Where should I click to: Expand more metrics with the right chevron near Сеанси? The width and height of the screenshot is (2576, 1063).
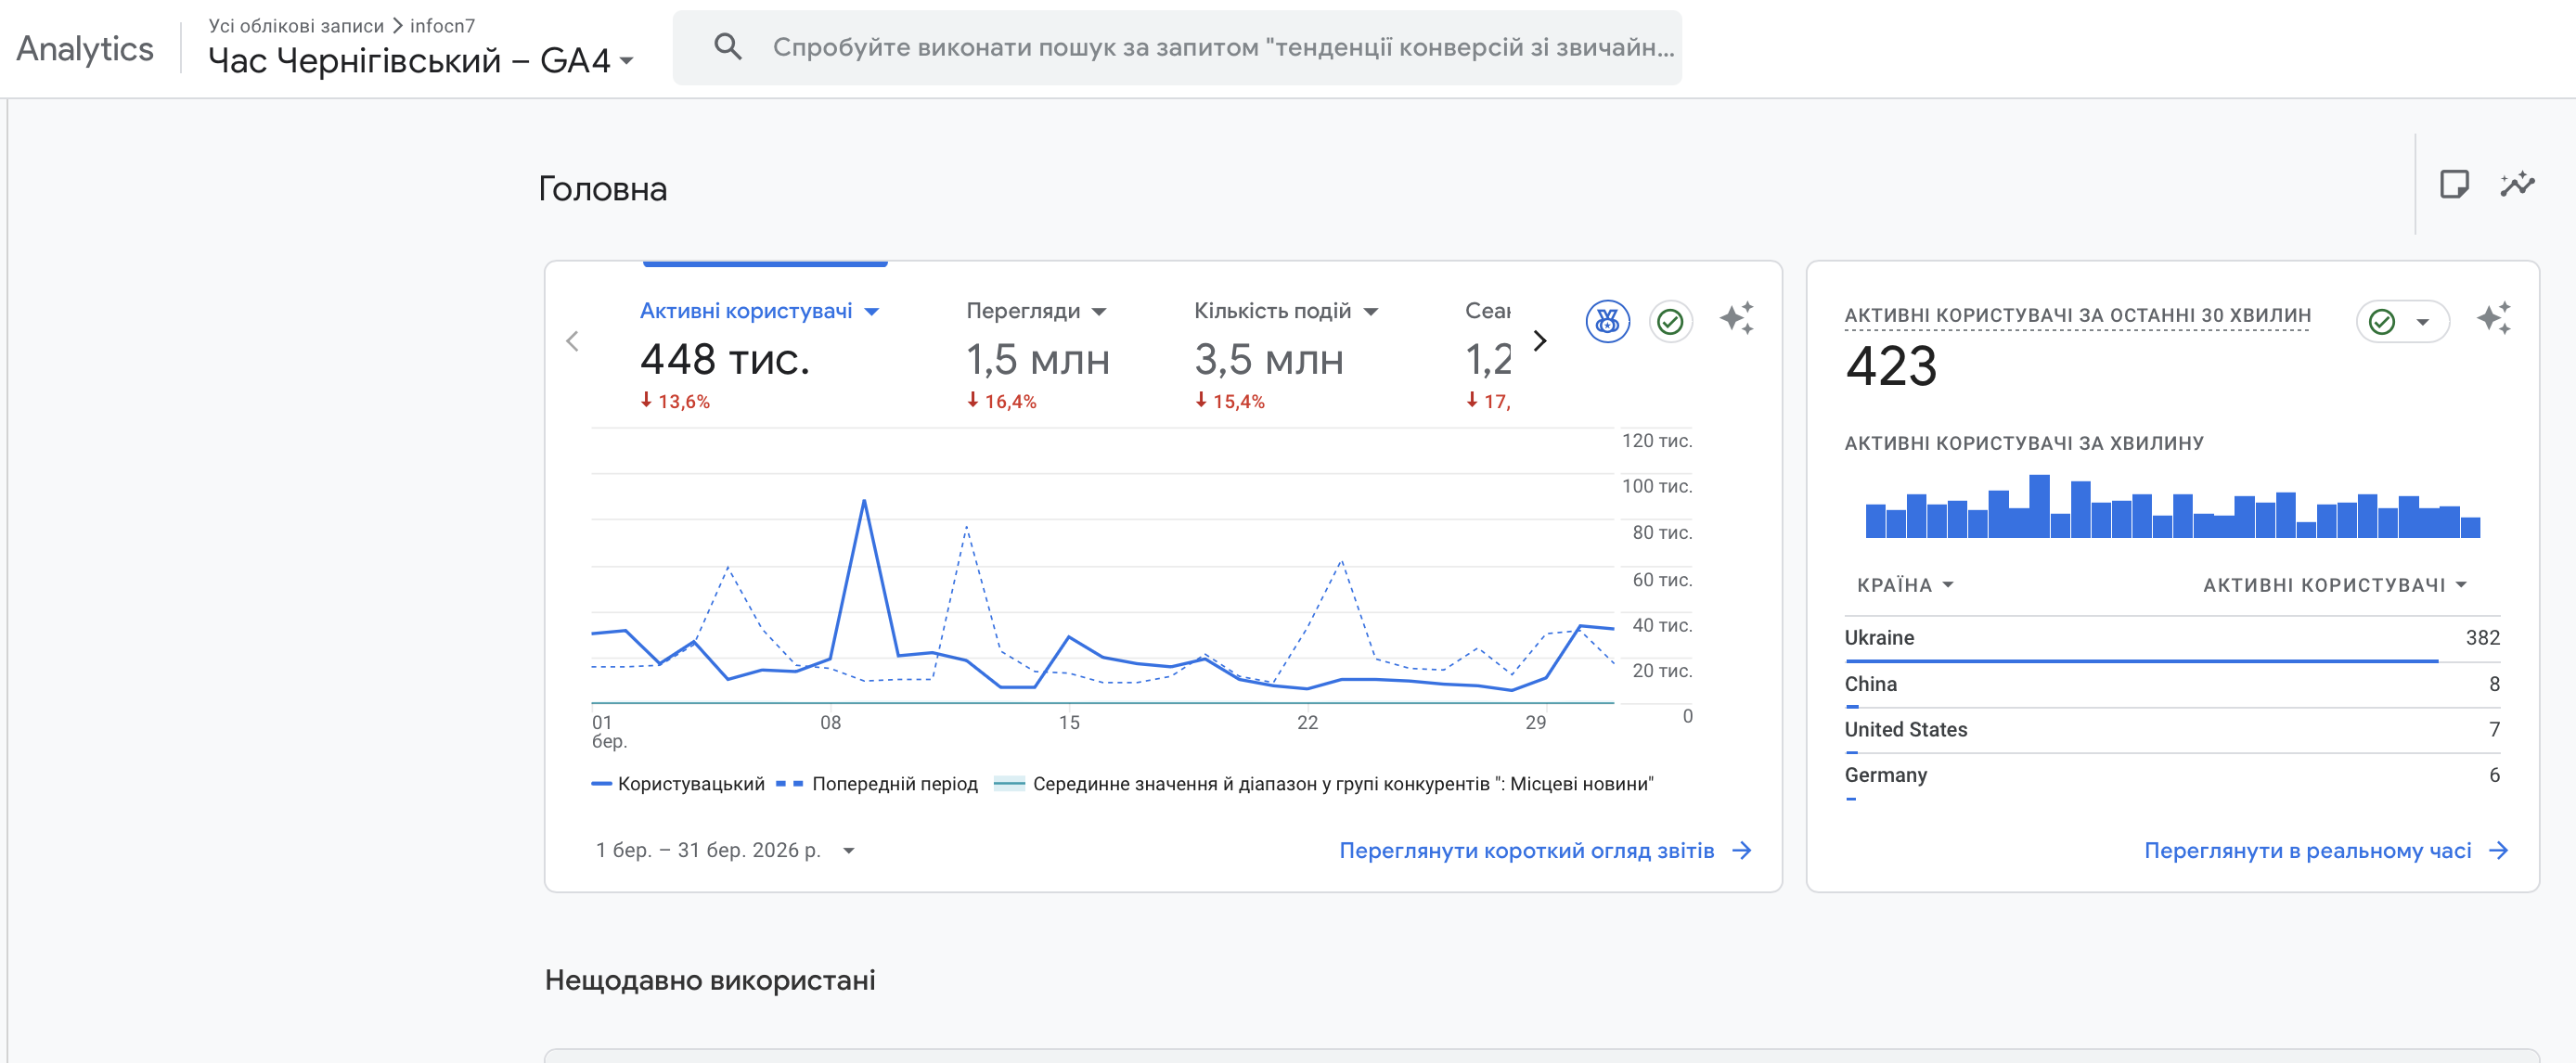(x=1540, y=340)
